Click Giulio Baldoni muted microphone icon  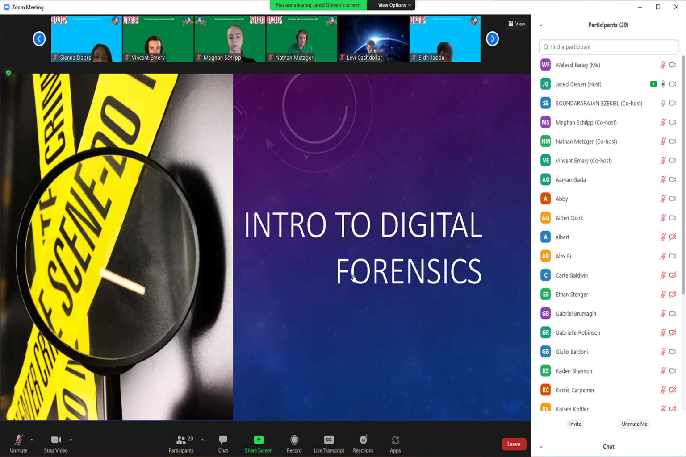click(663, 352)
